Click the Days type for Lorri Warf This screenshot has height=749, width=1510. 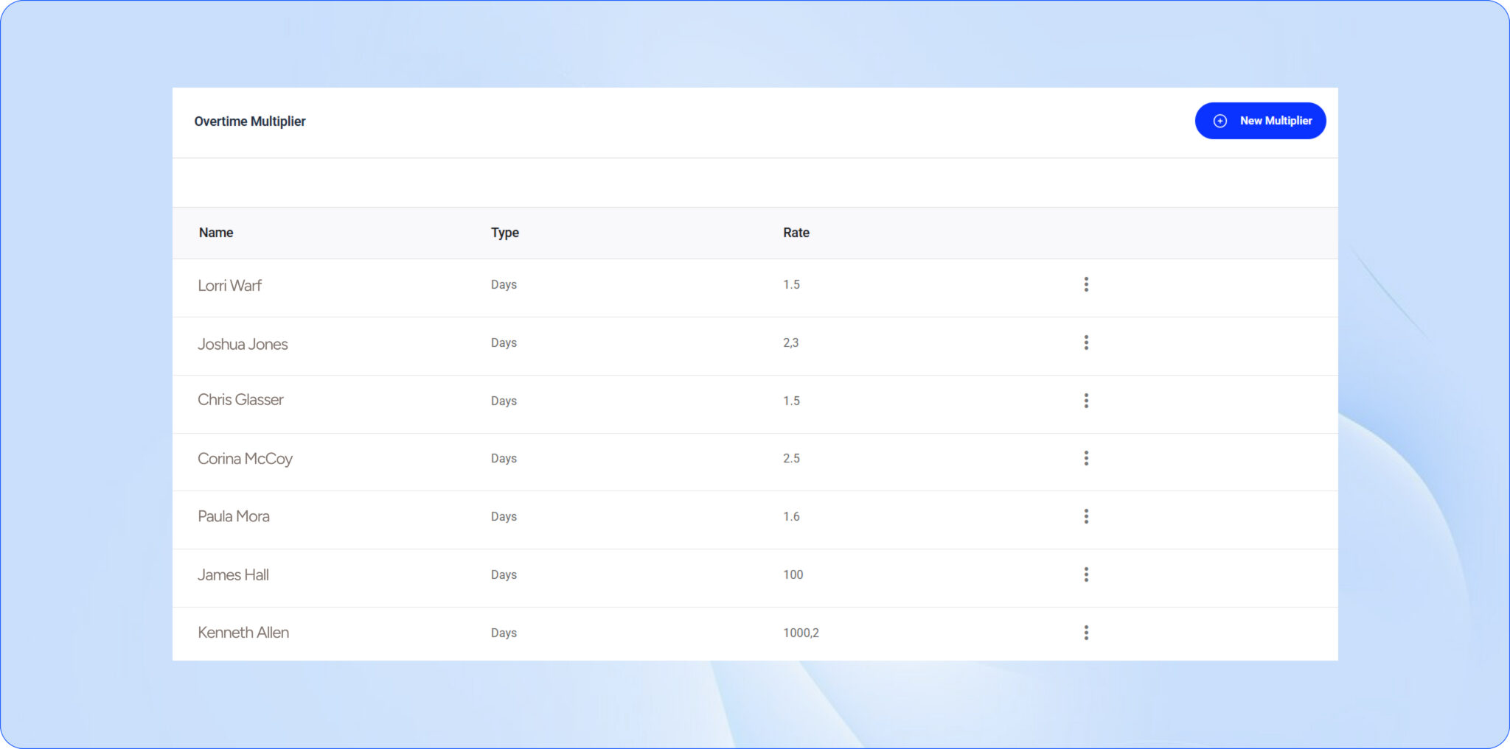pos(504,285)
